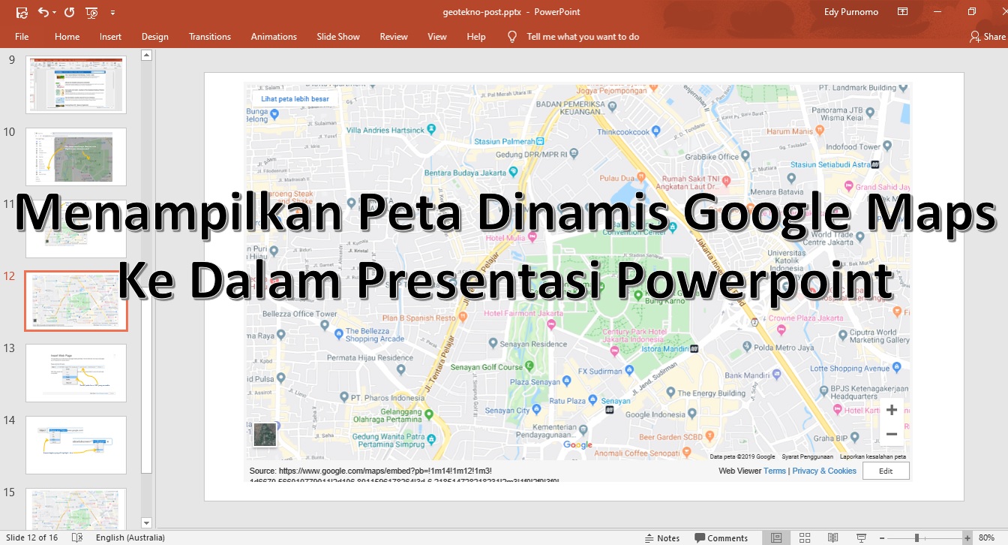Viewport: 1008px width, 545px height.
Task: Click the zoom slider handle
Action: pos(916,537)
